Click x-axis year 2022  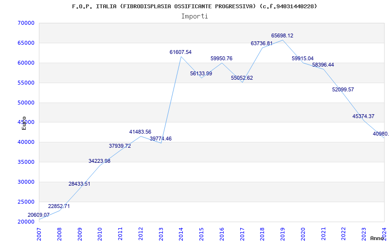click(x=344, y=234)
